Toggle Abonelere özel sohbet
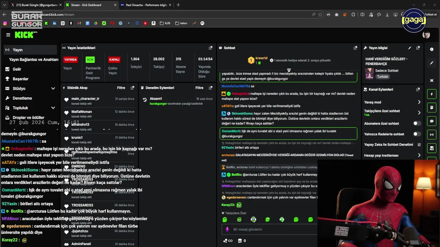The width and height of the screenshot is (440, 247). click(417, 123)
